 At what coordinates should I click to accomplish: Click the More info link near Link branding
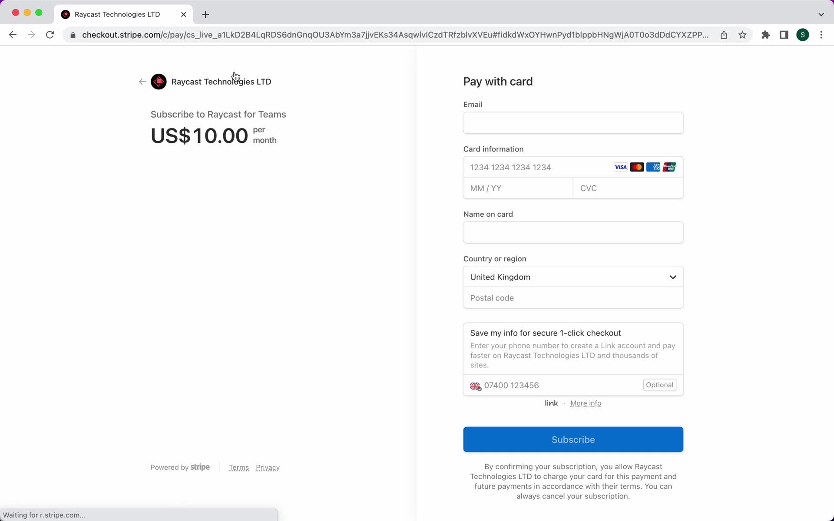coord(586,403)
